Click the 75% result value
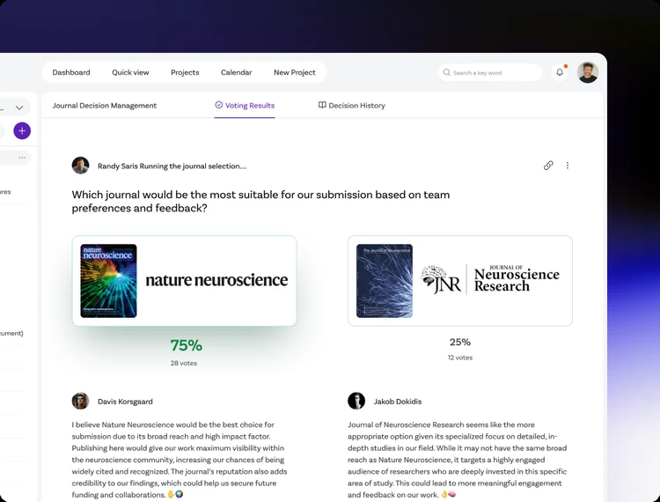Screen dimensions: 660x502 click(x=186, y=346)
